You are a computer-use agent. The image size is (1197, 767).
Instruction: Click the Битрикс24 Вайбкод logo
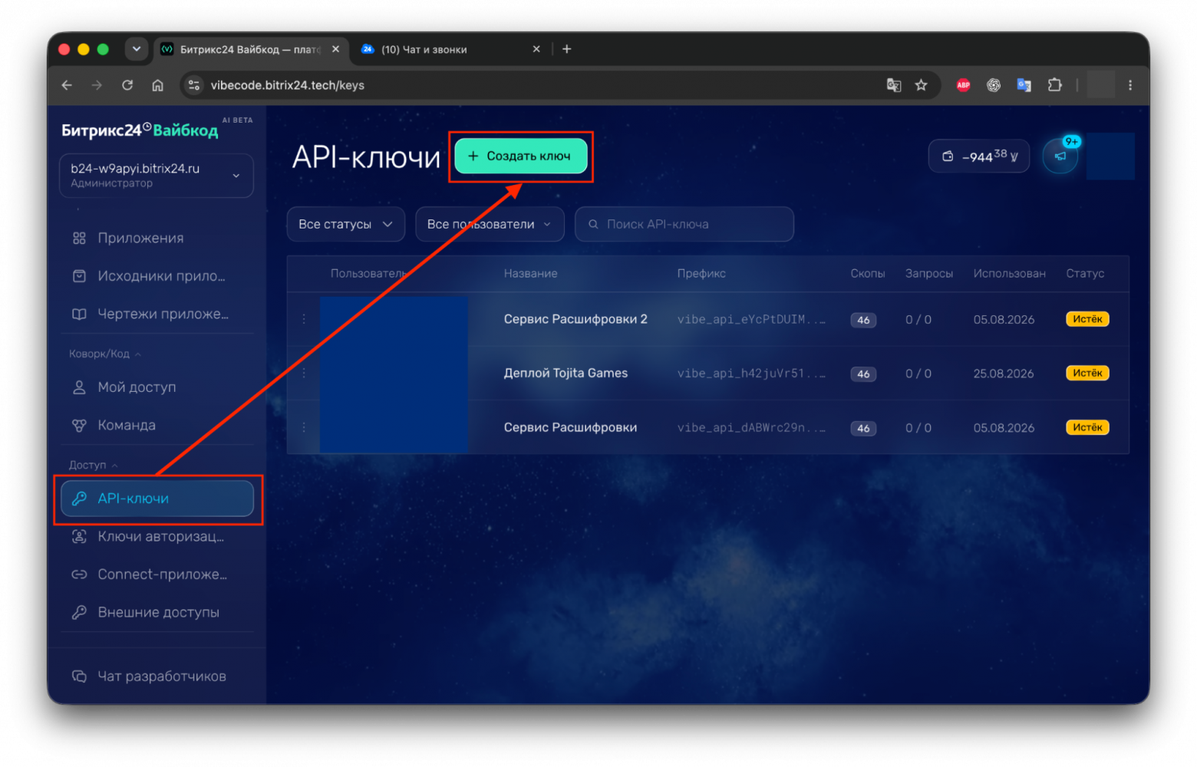pos(140,130)
